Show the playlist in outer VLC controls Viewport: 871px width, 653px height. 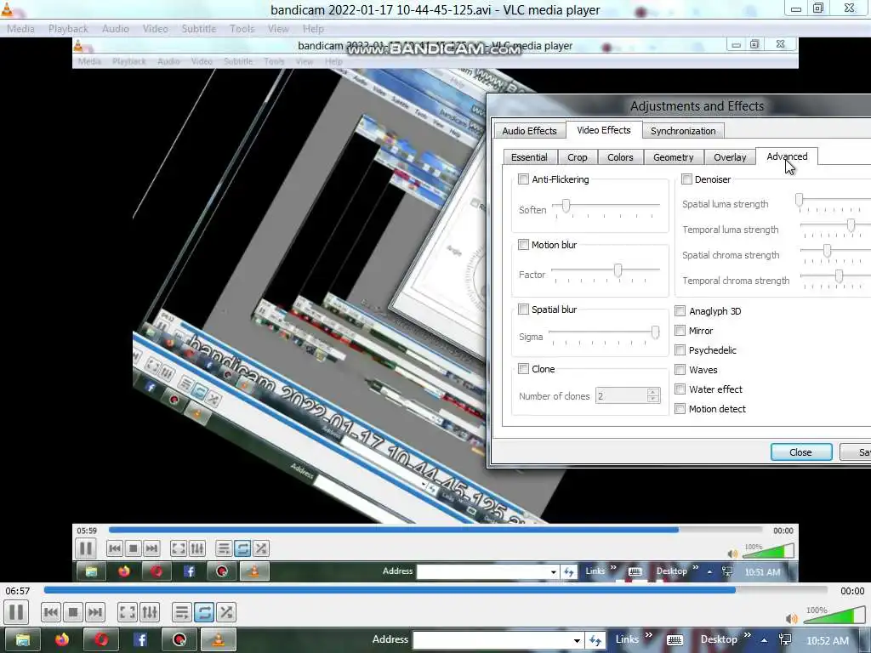181,612
